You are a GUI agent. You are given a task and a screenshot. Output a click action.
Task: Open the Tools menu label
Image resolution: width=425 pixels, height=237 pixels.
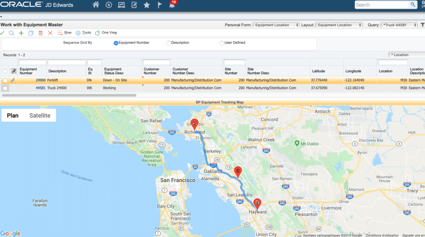pyautogui.click(x=86, y=32)
